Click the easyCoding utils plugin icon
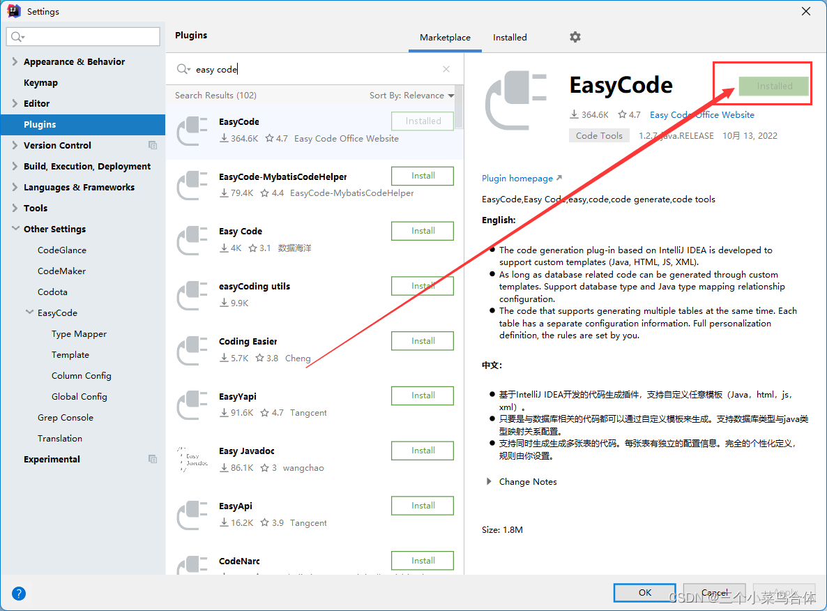The image size is (827, 611). click(192, 295)
